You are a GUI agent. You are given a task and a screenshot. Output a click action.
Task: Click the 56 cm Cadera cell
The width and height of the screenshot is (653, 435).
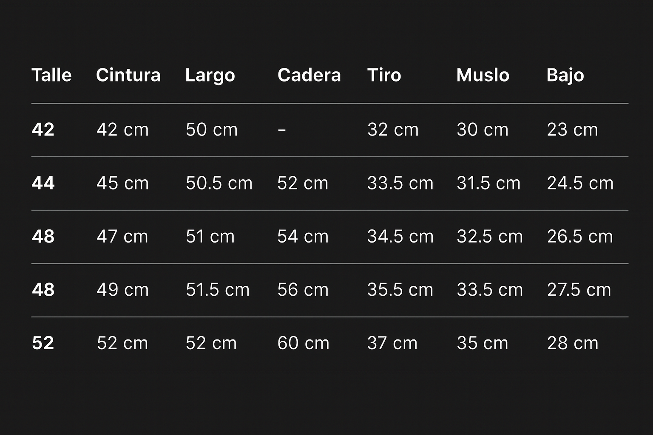(303, 290)
